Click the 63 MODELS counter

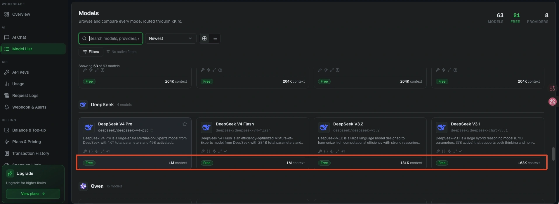[496, 18]
